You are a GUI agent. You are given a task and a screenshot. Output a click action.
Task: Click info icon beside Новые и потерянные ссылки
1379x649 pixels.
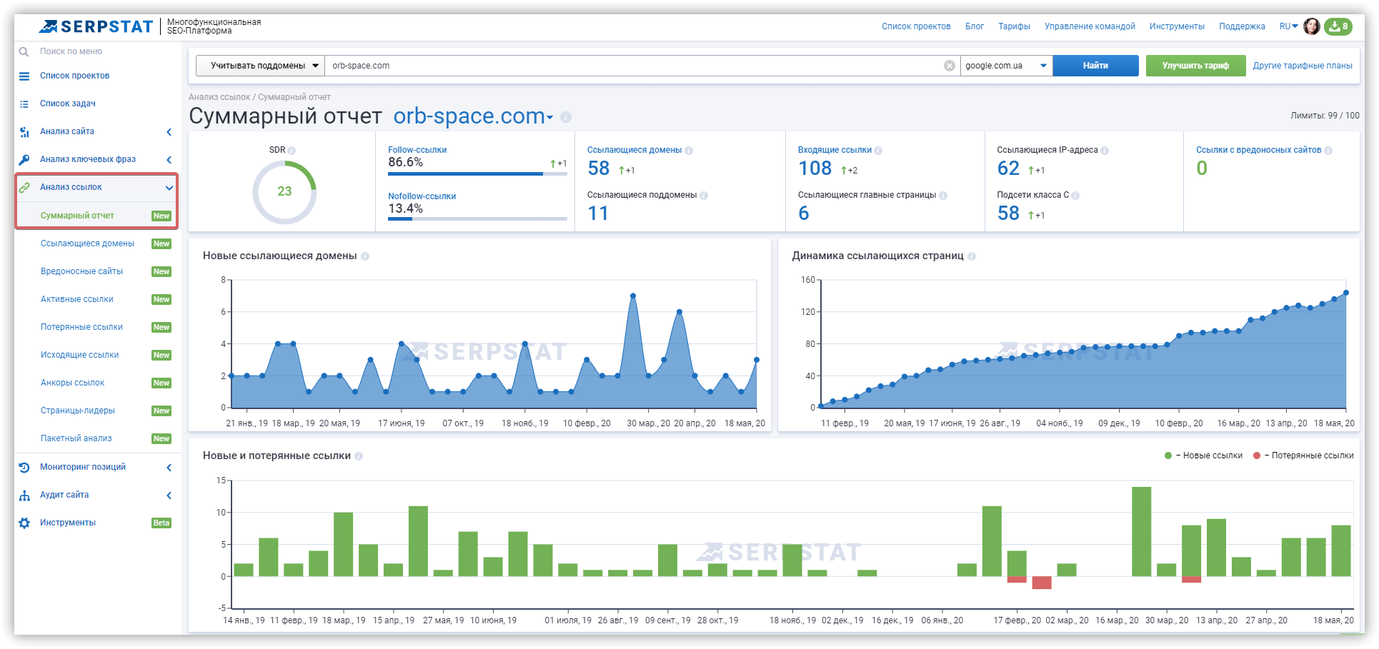click(359, 456)
